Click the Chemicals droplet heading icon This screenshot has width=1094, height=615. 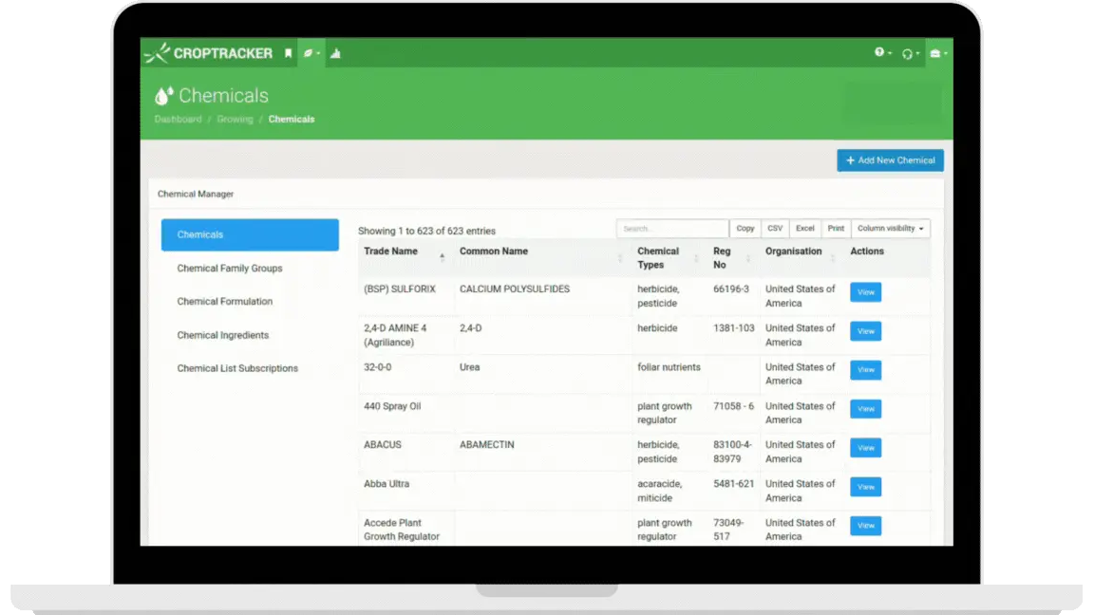[164, 96]
